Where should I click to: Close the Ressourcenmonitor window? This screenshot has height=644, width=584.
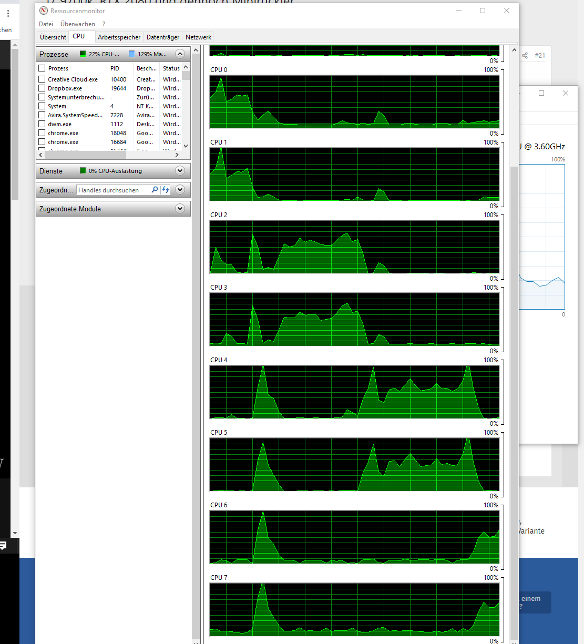507,11
